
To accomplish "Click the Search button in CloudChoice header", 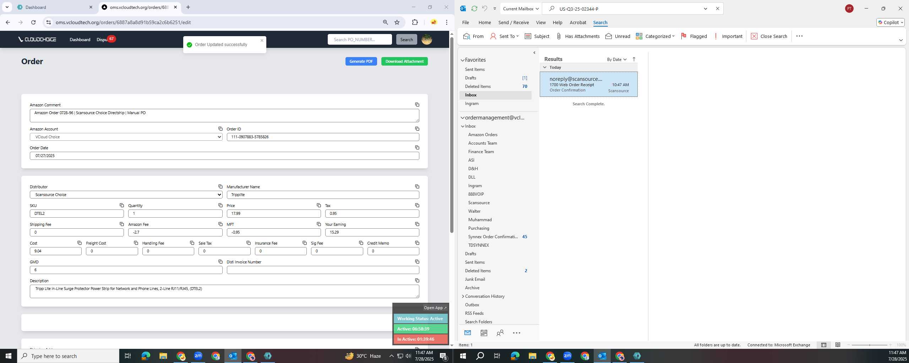I will tap(407, 39).
